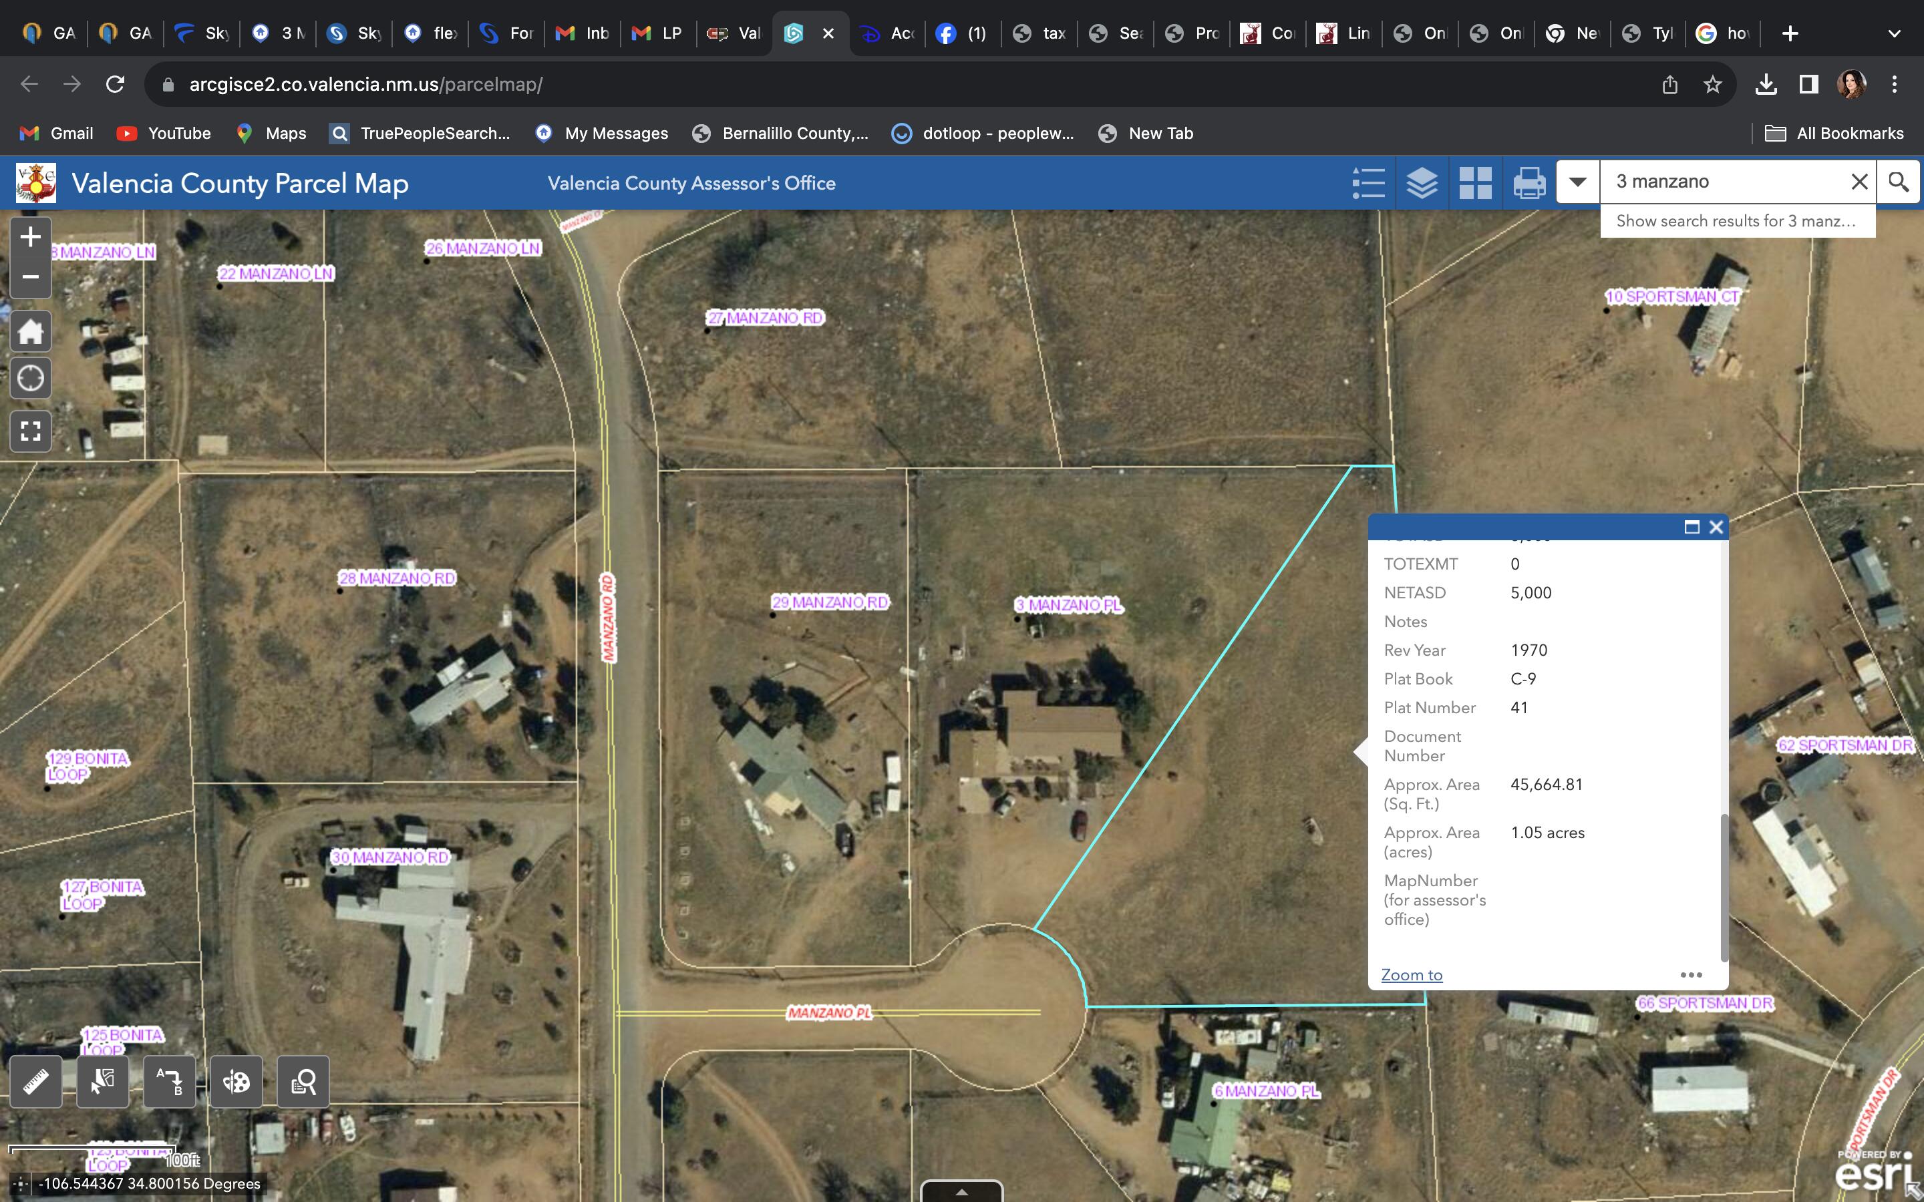Find my location on the map
Screen dimensions: 1924x1202
point(30,379)
